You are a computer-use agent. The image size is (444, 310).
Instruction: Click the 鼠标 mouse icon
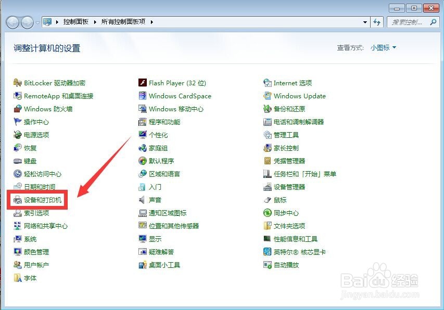[268, 200]
